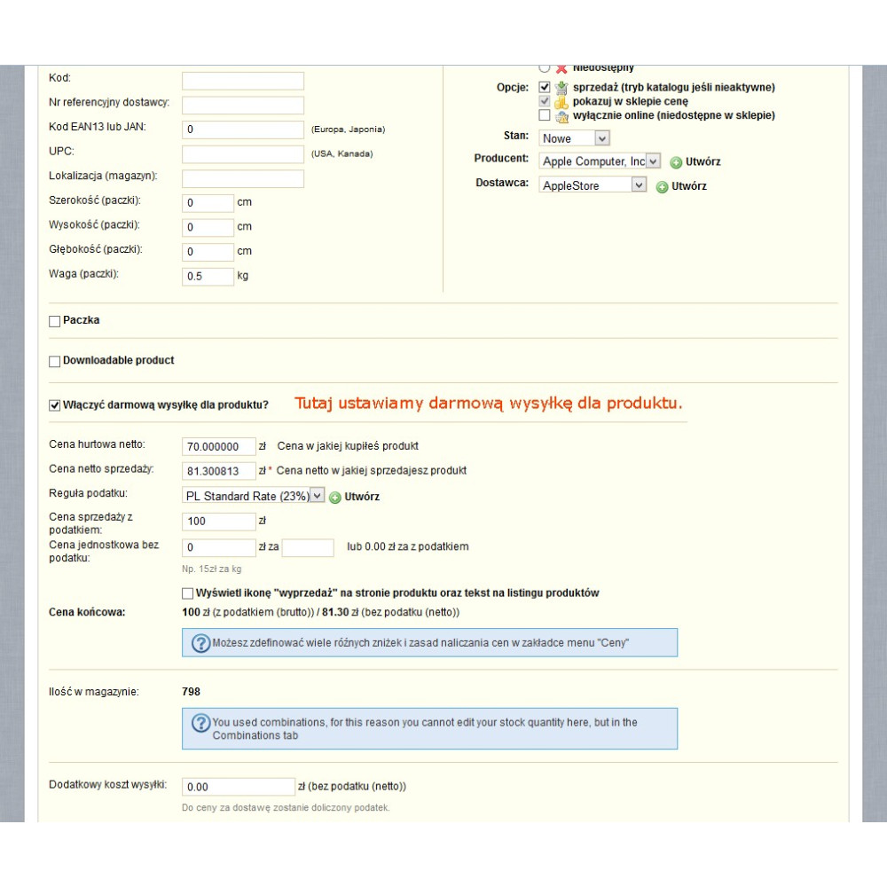Click the '(Europa, Japonia)' note
Viewport: 887px width, 887px height.
348,130
